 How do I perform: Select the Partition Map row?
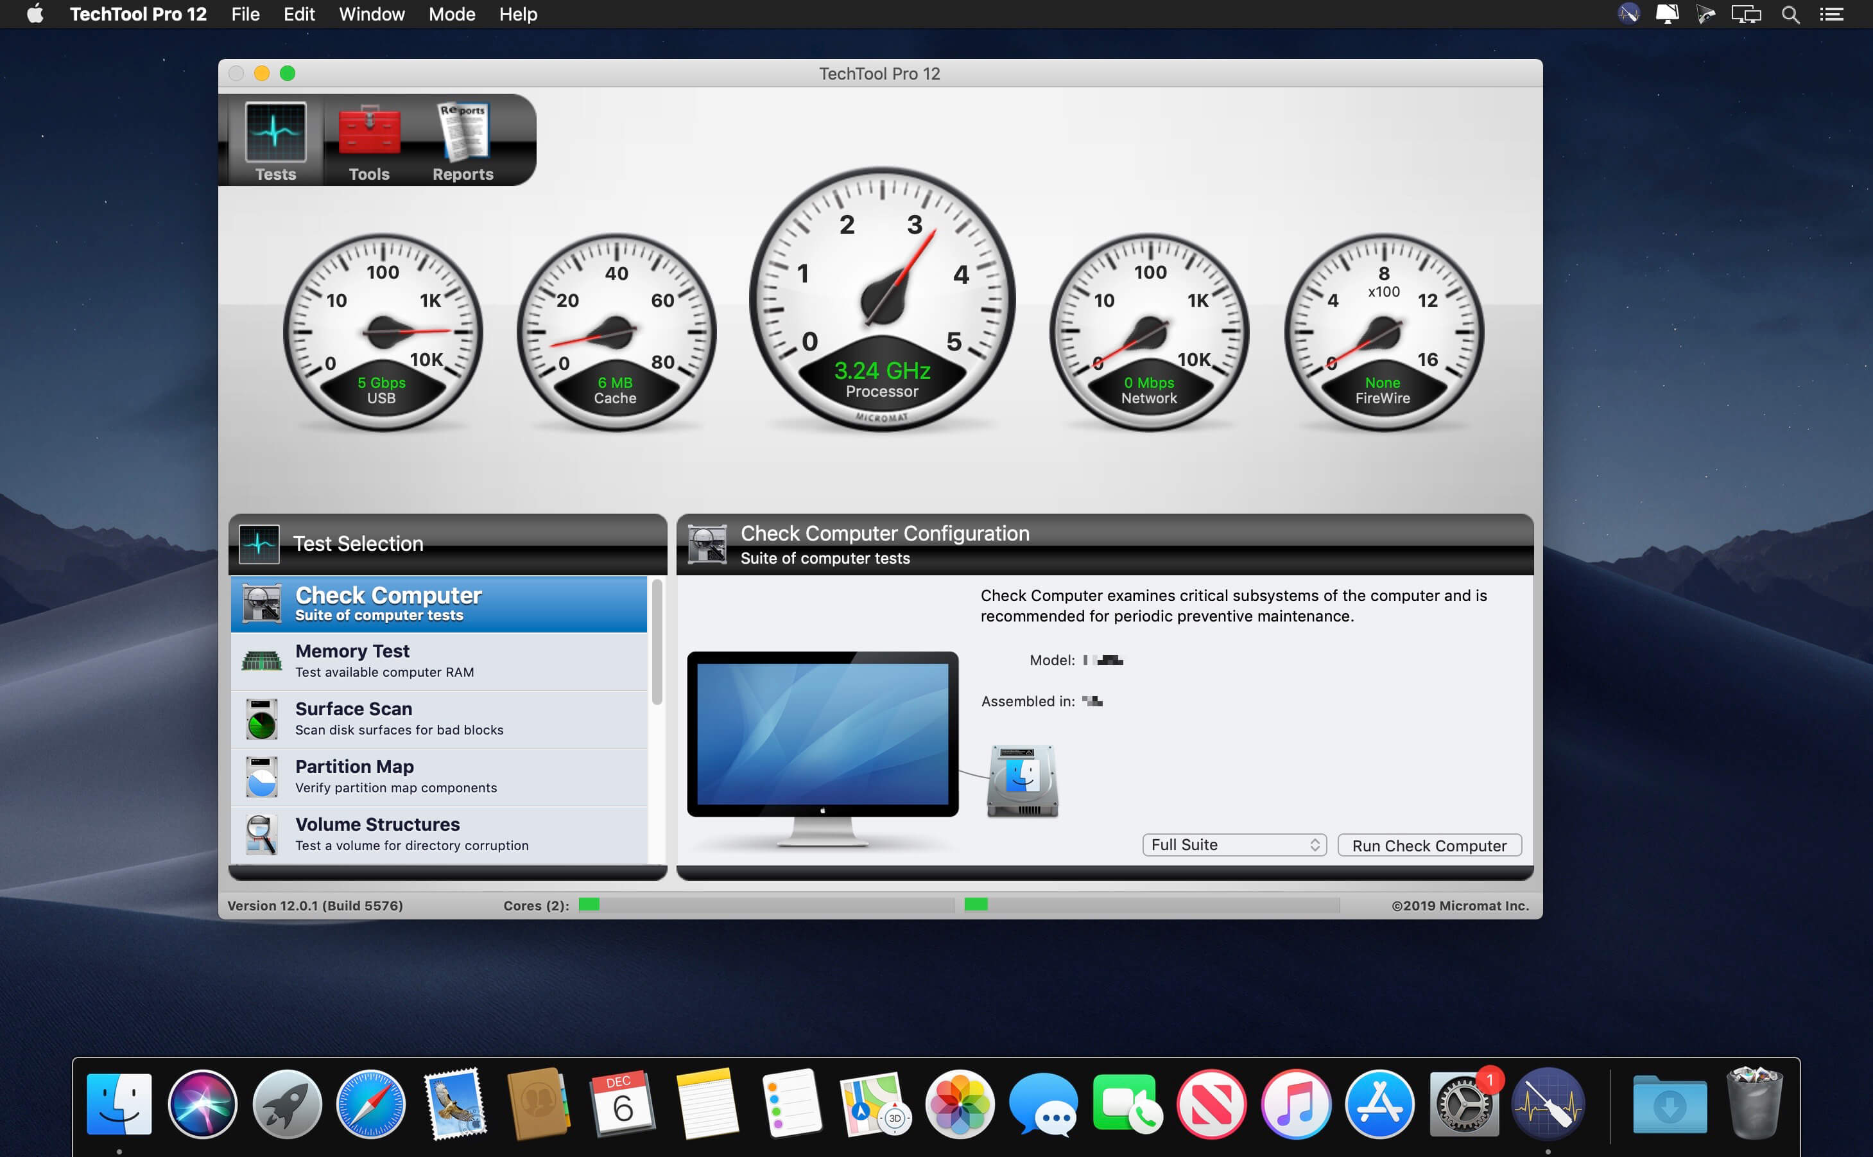tap(439, 778)
